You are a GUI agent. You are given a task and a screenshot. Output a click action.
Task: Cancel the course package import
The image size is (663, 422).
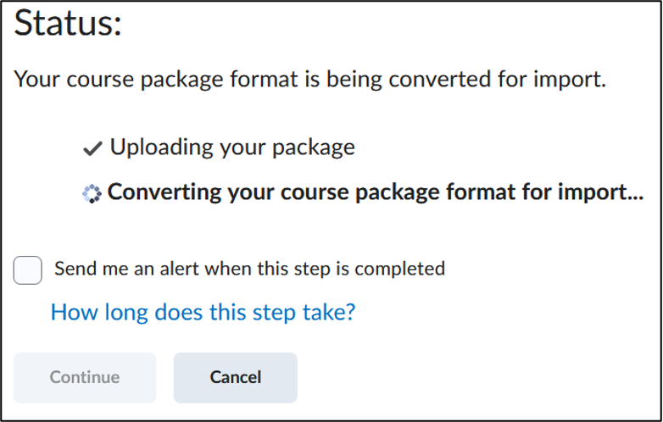[x=236, y=377]
